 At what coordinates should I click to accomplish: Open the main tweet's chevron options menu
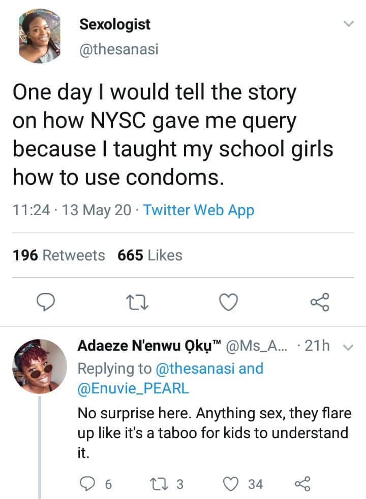[348, 24]
